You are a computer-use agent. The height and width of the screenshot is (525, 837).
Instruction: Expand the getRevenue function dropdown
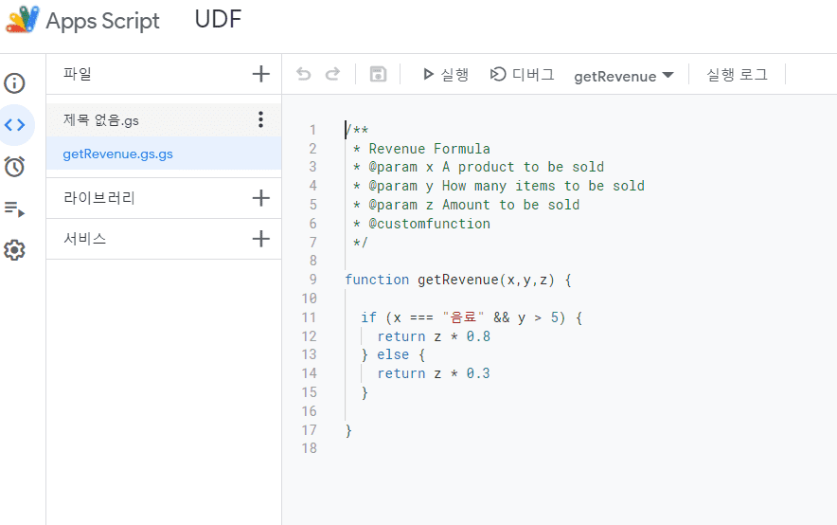pyautogui.click(x=623, y=76)
